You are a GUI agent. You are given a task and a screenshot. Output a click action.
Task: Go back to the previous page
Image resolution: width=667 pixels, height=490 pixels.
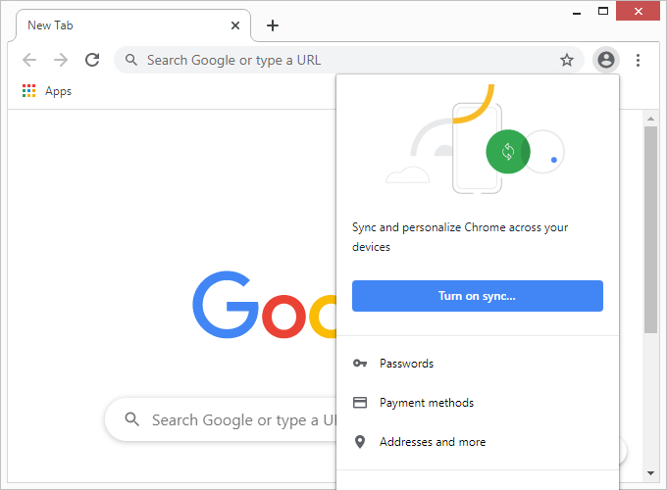point(29,60)
